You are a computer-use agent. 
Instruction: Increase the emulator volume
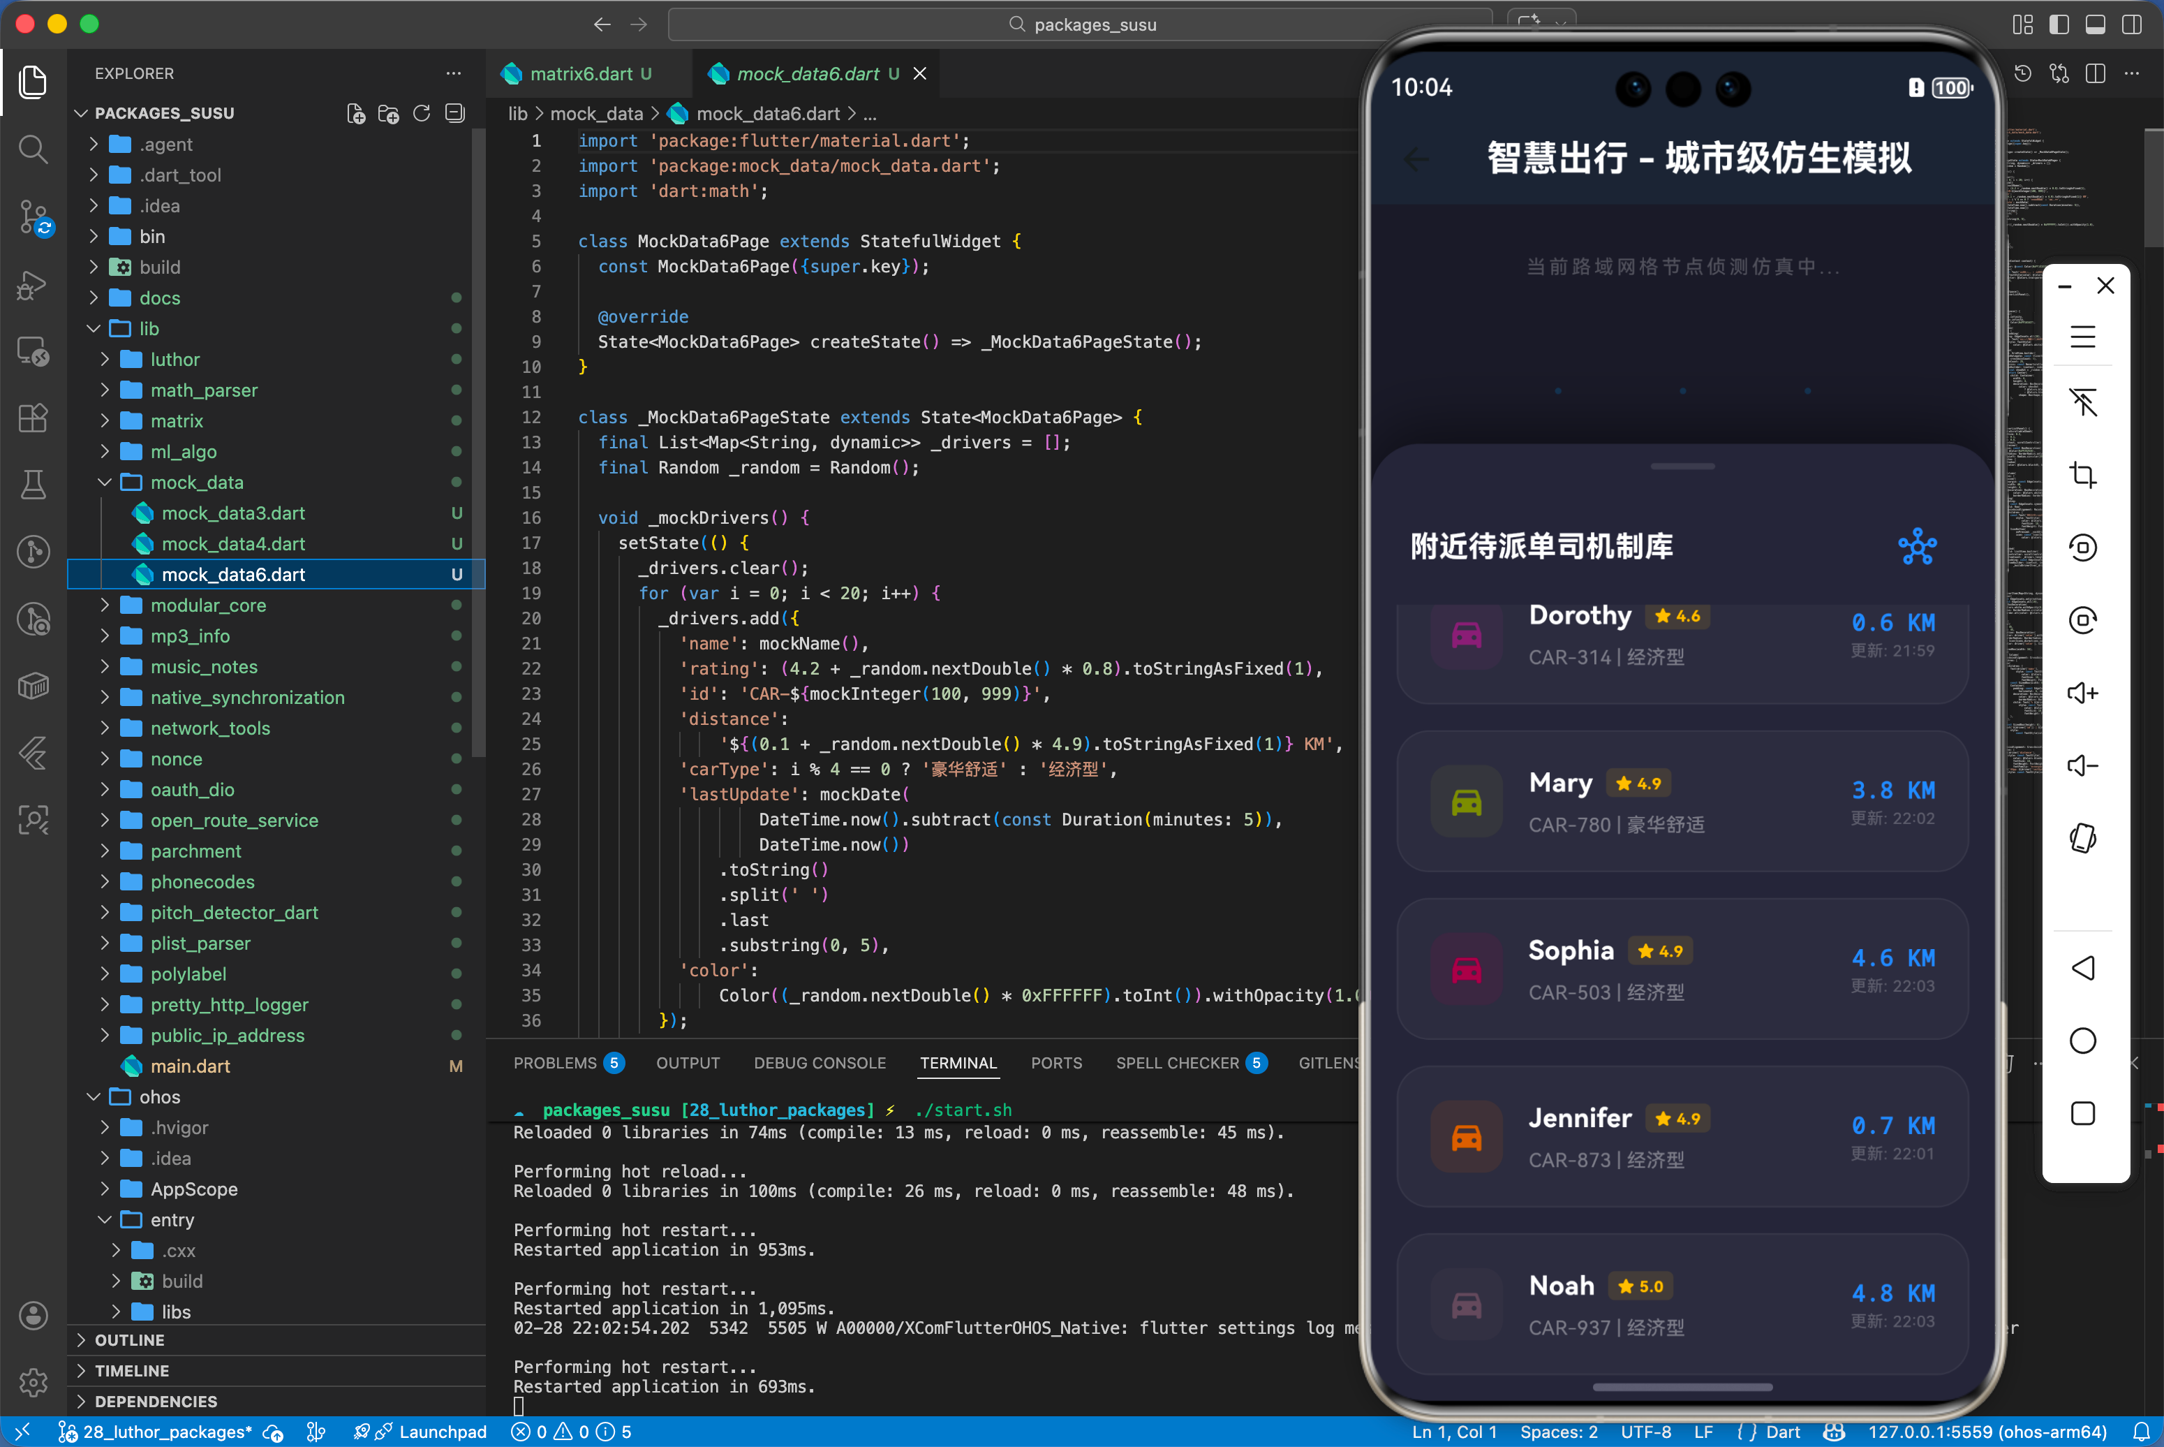(2083, 692)
